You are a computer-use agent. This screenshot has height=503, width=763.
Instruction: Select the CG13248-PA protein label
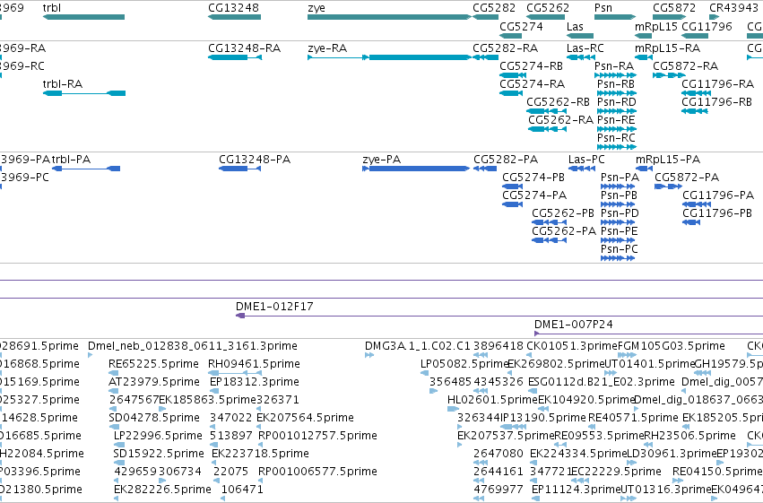point(255,160)
